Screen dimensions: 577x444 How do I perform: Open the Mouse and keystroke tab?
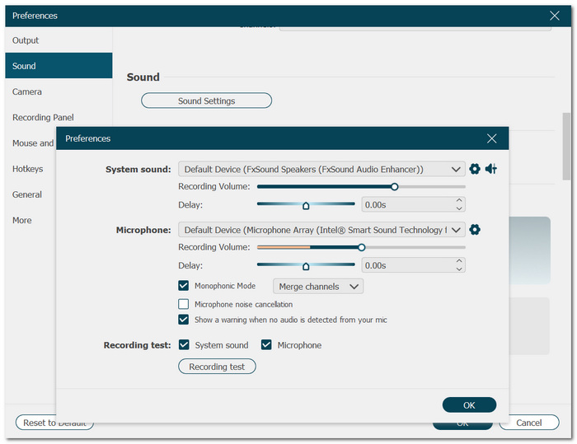(31, 143)
